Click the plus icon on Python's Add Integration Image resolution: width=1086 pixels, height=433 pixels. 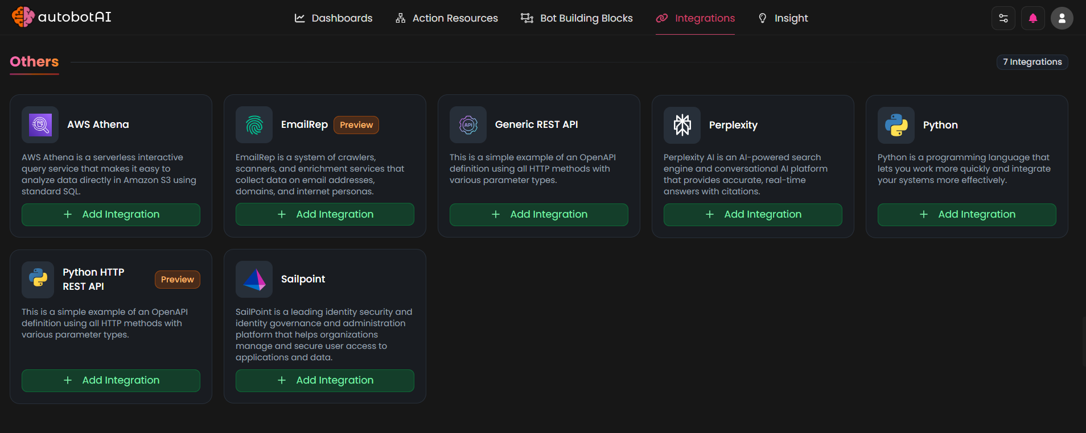924,214
